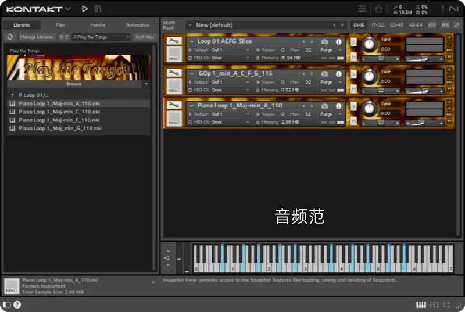
Task: Click the library search field showing Play the Tango
Action: point(101,37)
